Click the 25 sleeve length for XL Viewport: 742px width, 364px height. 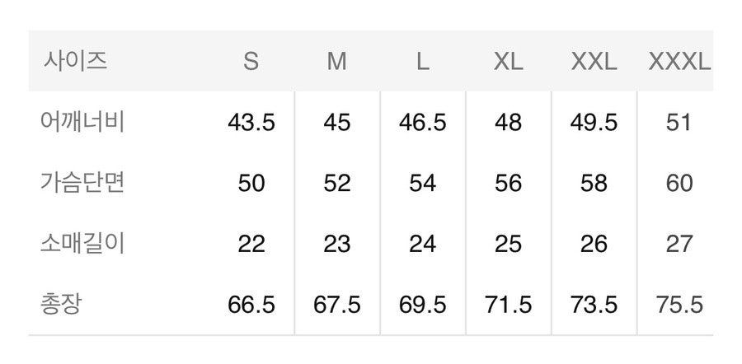tap(508, 245)
